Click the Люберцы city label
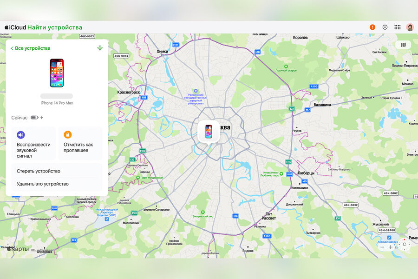 pos(306,173)
